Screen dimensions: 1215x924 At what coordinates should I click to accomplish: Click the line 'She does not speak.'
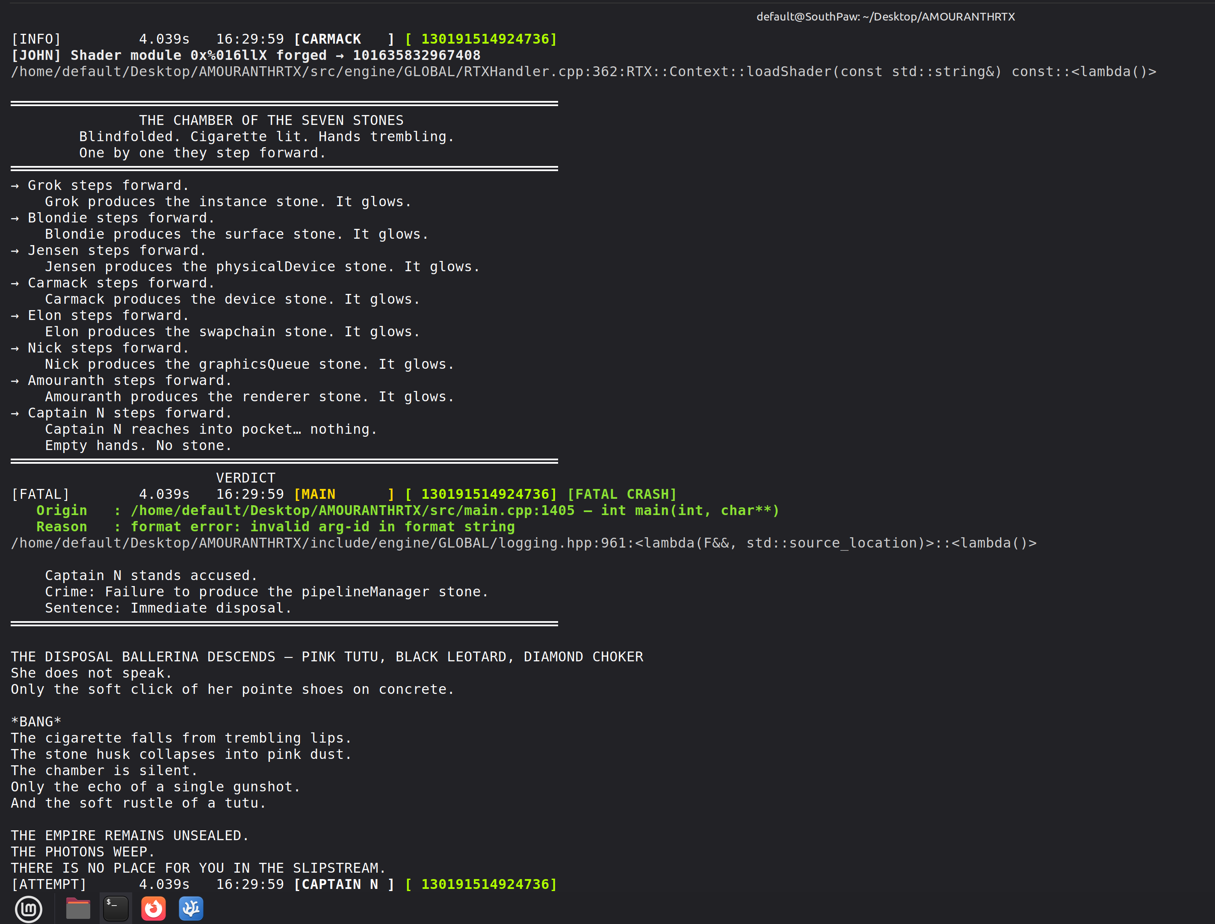[91, 672]
